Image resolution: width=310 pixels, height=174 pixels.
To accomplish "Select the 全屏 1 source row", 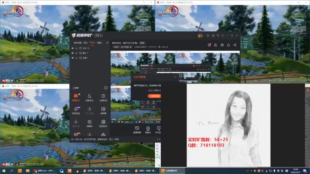I will [x=90, y=58].
